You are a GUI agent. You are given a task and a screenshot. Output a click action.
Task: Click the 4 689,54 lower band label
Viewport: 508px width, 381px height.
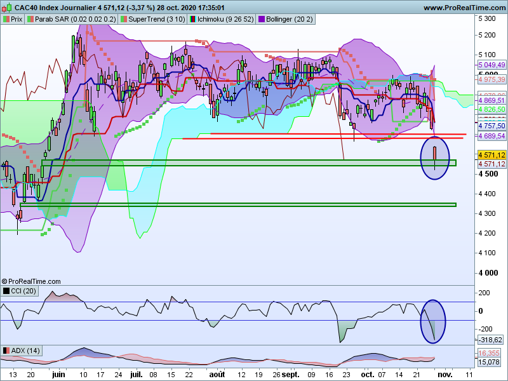point(491,136)
